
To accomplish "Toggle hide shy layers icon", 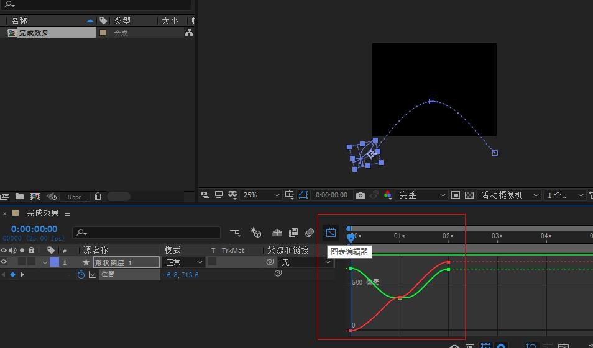I will [x=277, y=233].
